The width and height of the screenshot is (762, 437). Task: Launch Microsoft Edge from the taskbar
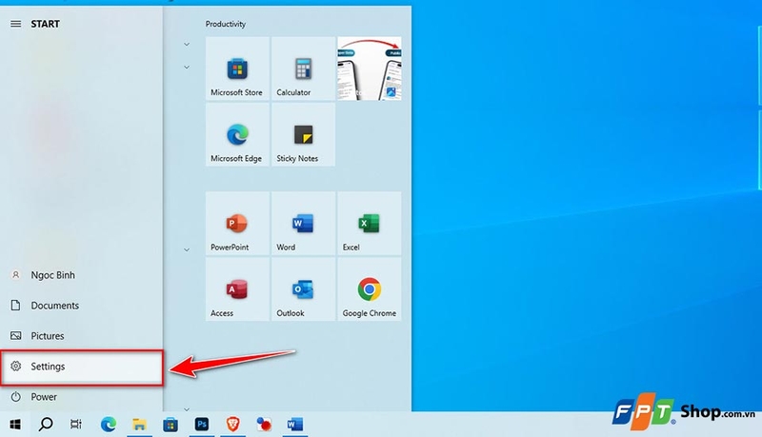pos(108,425)
